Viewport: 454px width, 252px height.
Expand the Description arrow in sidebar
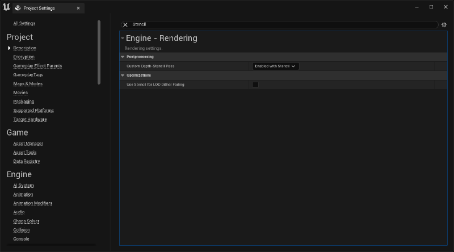point(9,48)
